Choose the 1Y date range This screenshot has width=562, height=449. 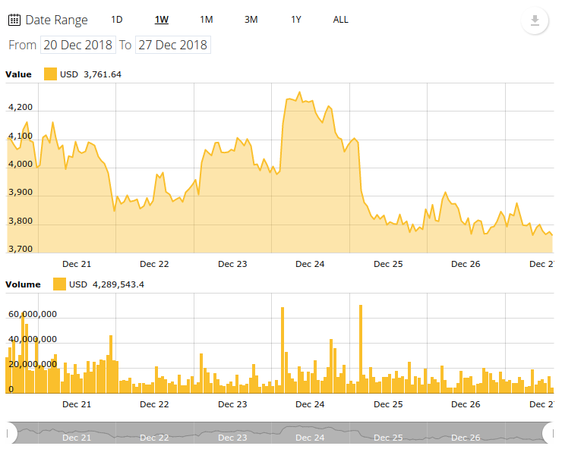coord(296,20)
